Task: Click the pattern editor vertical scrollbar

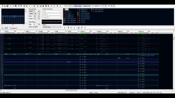Action: tap(174, 60)
